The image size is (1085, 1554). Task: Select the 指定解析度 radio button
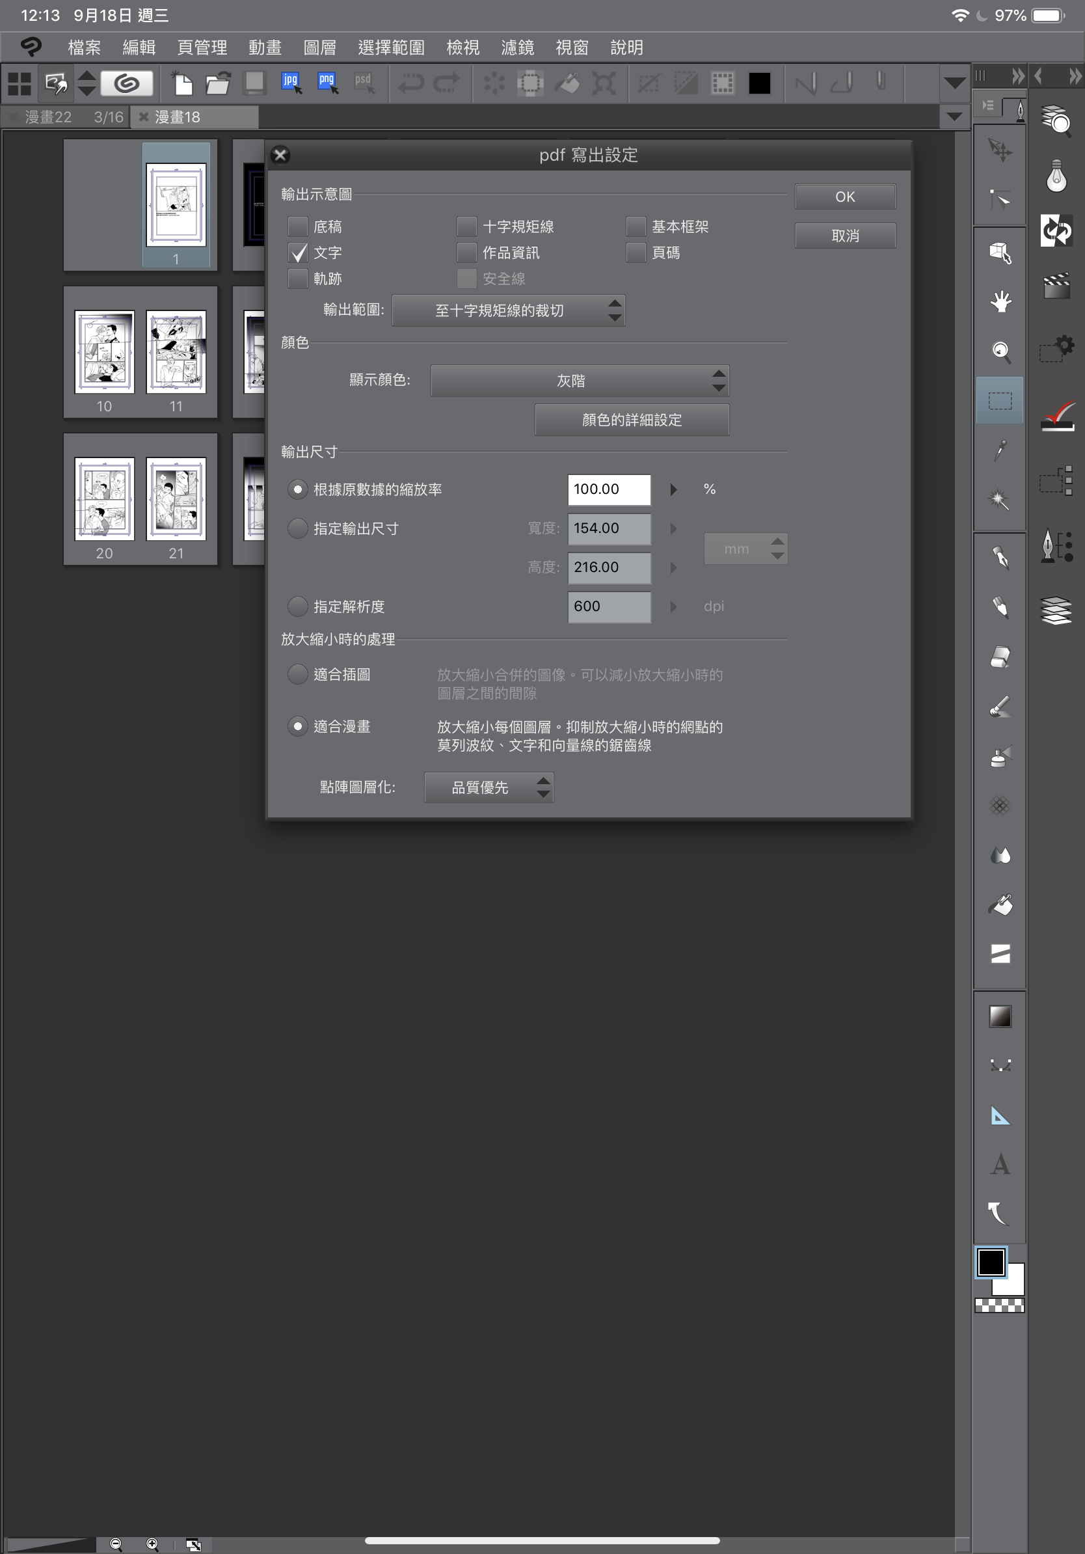(298, 607)
